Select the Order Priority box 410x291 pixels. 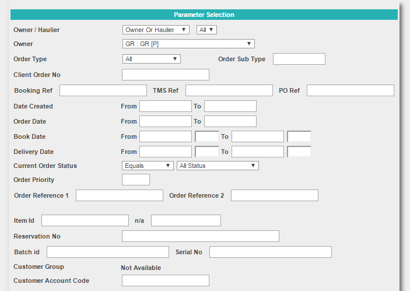[x=136, y=180]
